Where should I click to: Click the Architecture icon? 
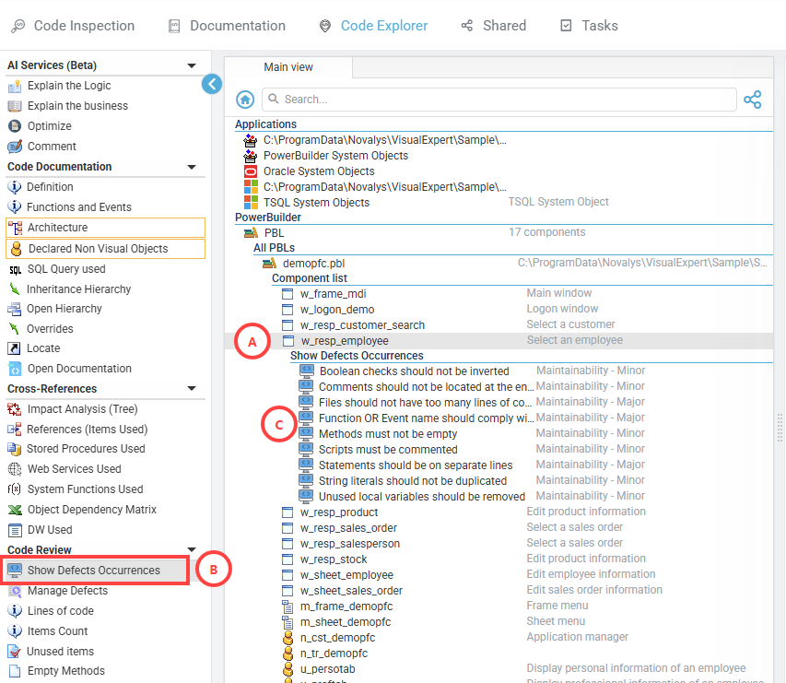point(15,228)
